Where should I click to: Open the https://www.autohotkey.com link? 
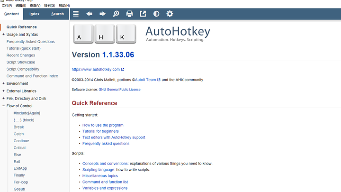click(x=96, y=69)
